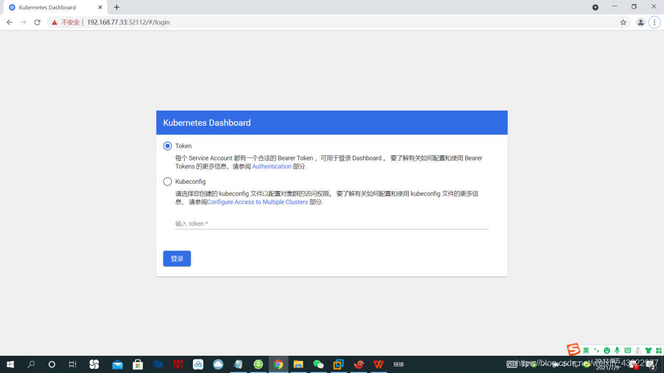The height and width of the screenshot is (373, 664).
Task: Open the notepad-style app on taskbar
Action: coord(238,364)
